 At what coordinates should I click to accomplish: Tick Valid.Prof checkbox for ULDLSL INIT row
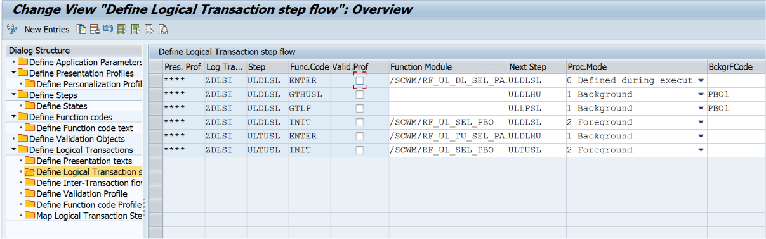pyautogui.click(x=360, y=123)
